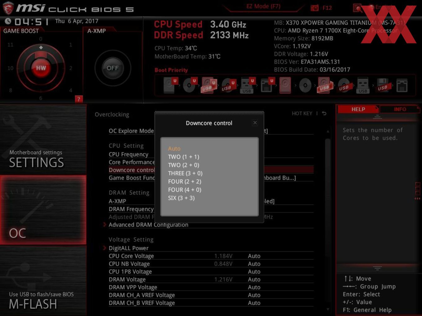Image resolution: width=422 pixels, height=316 pixels.
Task: Select the UEFI CD/DVD boot device icon
Action: coord(189,86)
